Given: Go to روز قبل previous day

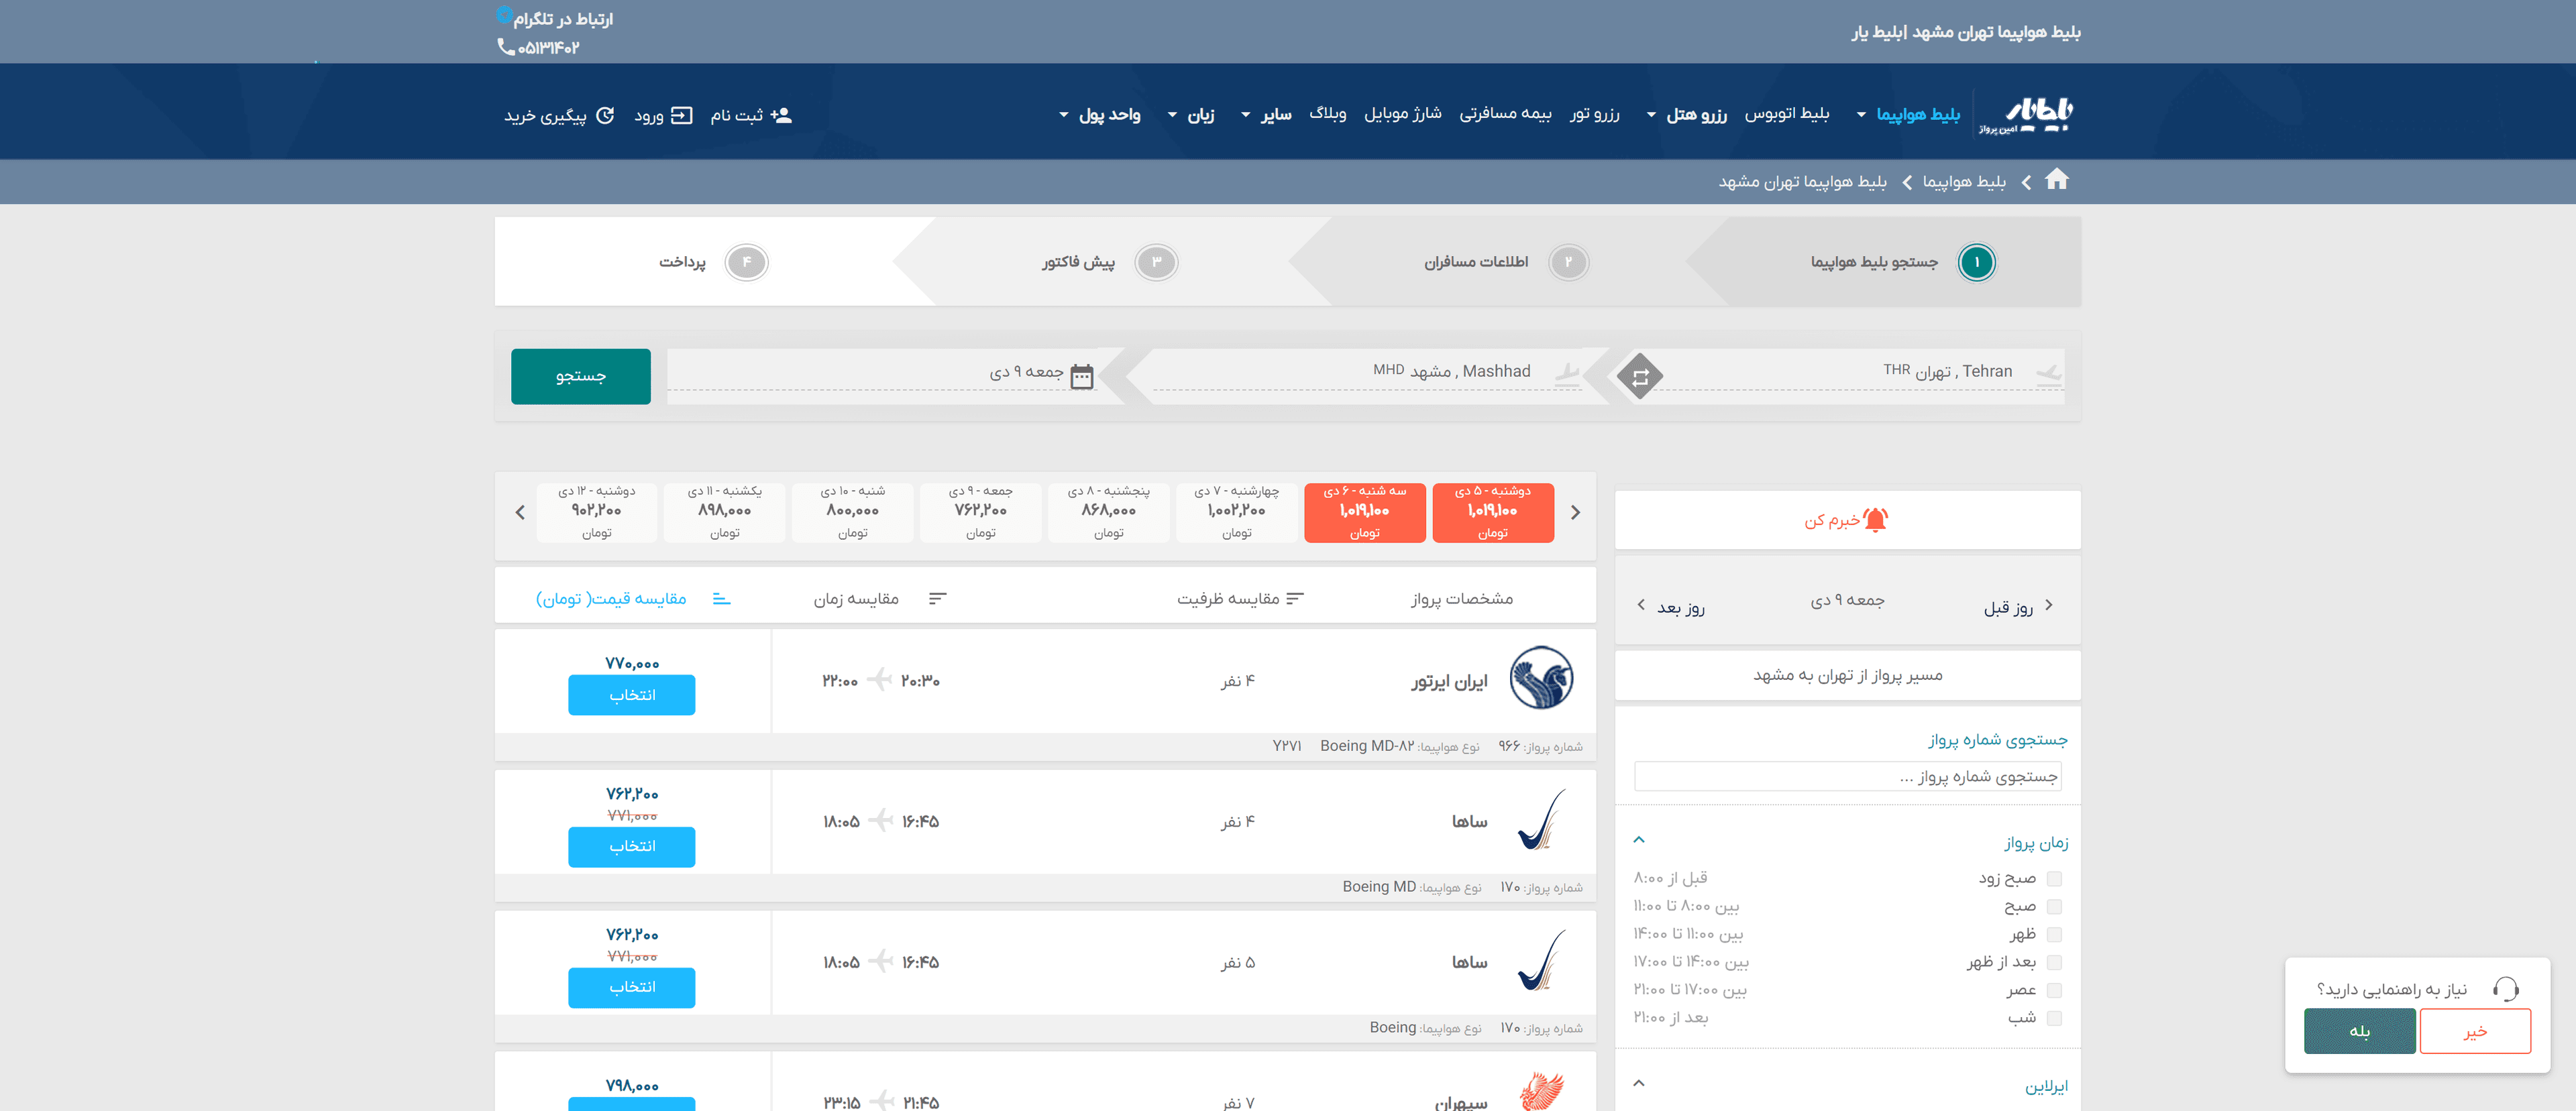Looking at the screenshot, I should pyautogui.click(x=2018, y=606).
